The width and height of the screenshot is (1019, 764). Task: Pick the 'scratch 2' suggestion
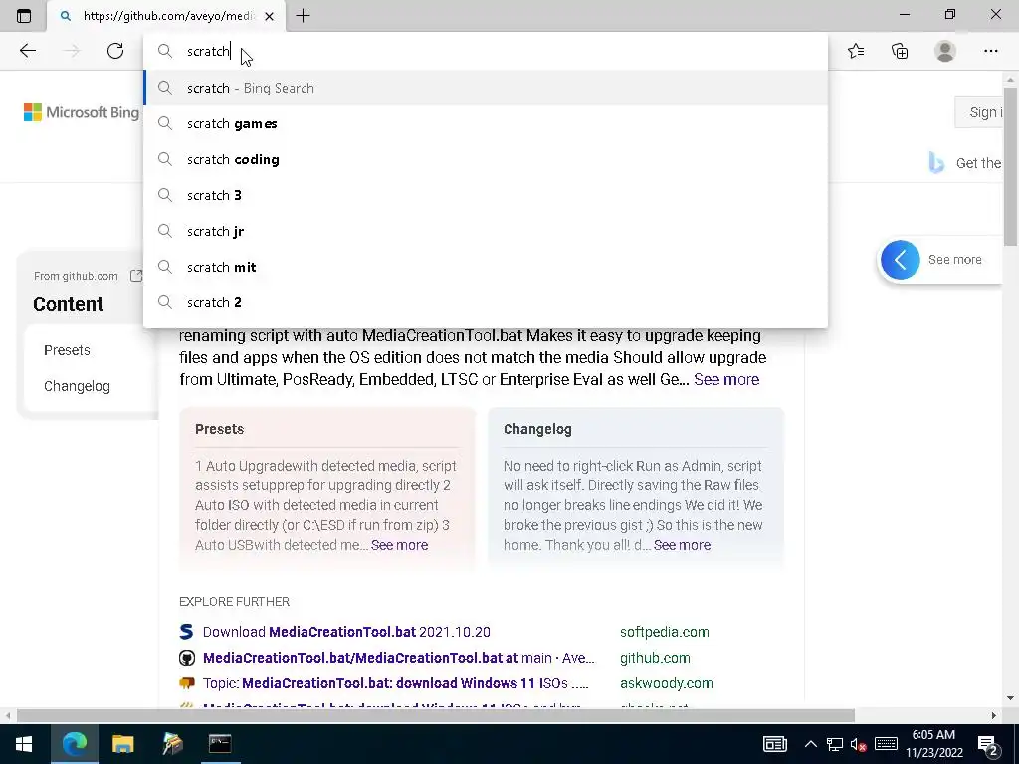486,302
